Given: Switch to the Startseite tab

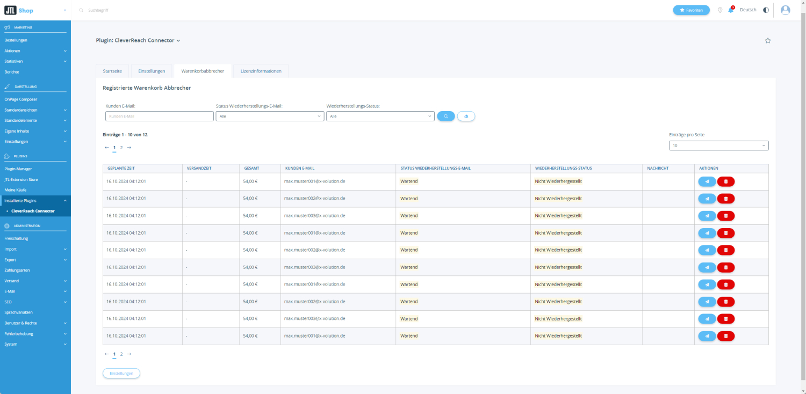Looking at the screenshot, I should click(x=112, y=71).
